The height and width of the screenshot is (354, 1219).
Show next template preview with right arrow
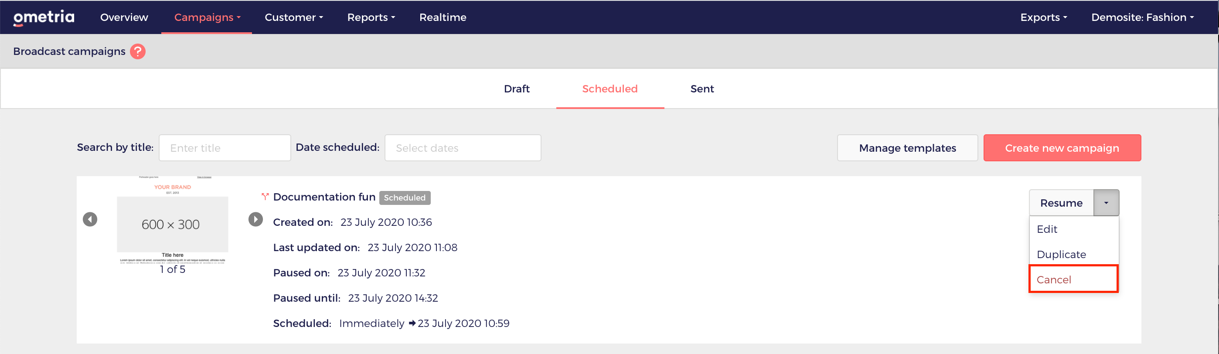[x=255, y=219]
